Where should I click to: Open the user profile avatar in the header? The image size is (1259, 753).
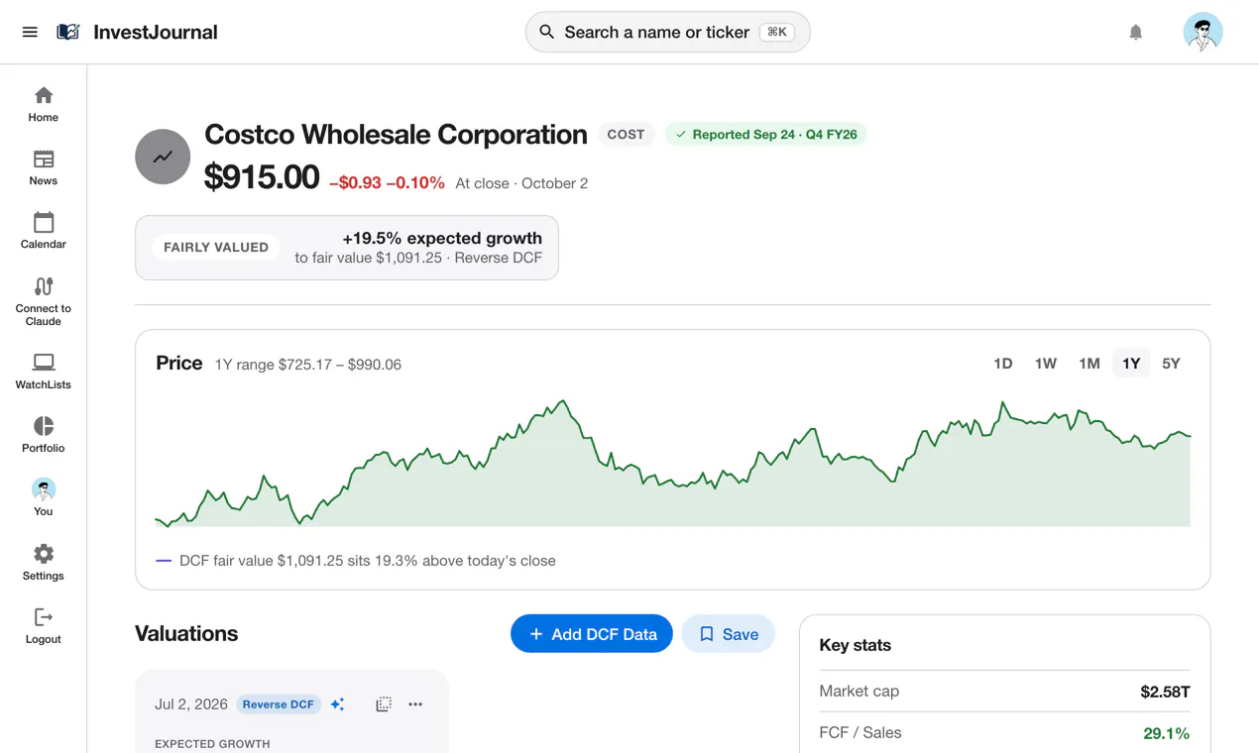1202,32
